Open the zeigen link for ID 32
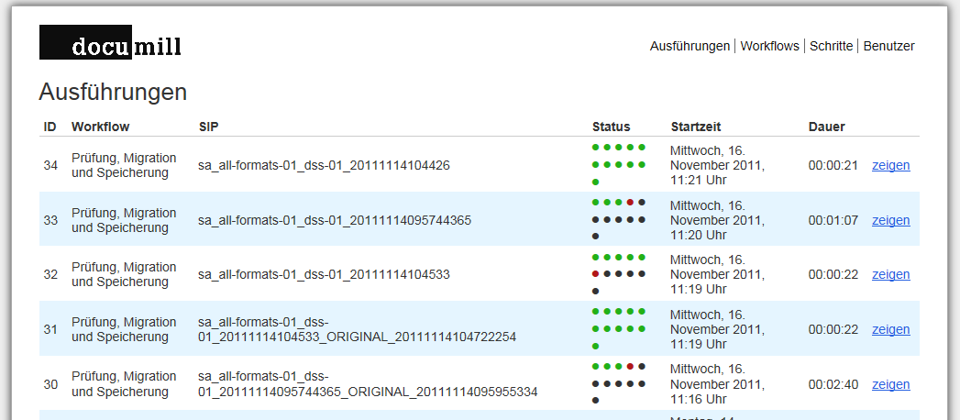This screenshot has height=420, width=960. tap(890, 275)
